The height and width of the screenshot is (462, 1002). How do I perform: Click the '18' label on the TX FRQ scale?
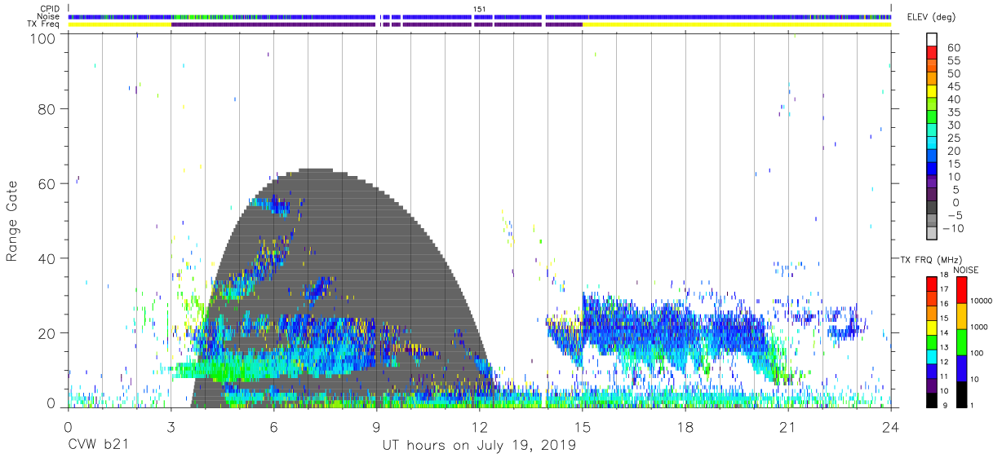[x=944, y=276]
